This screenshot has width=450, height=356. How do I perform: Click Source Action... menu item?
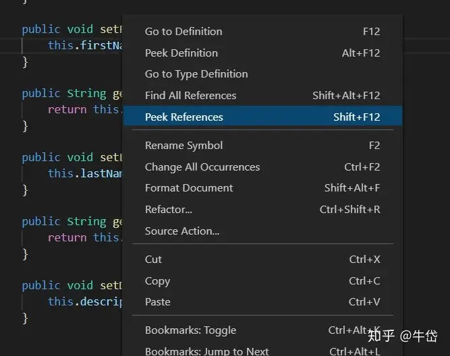[182, 231]
